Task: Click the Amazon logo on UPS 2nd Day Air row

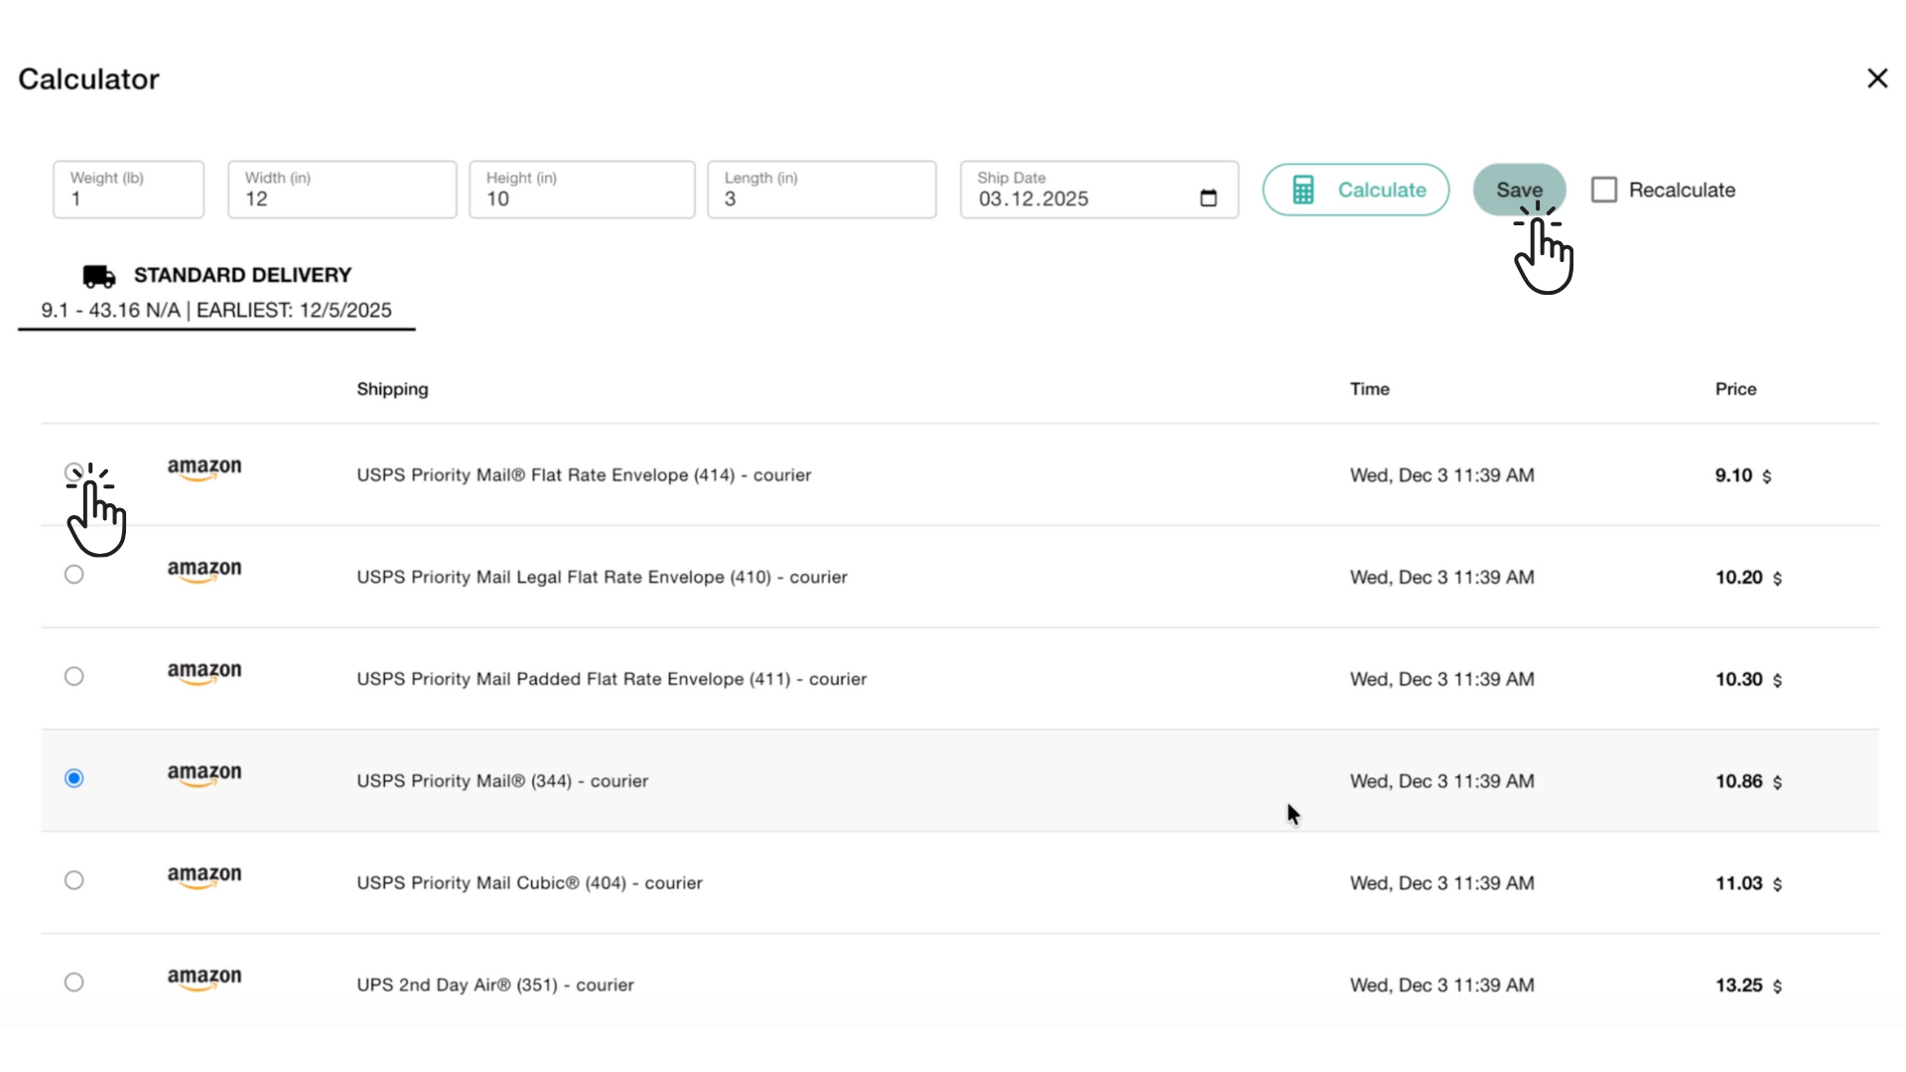Action: coord(204,981)
